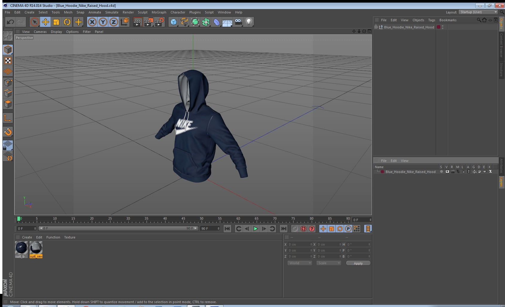Click the preview range slider bar

tap(118, 228)
